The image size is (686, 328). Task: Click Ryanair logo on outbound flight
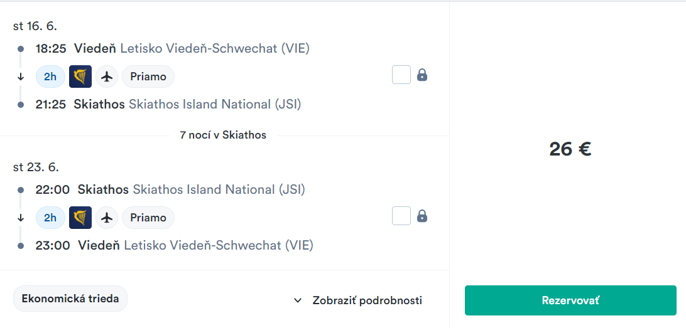80,77
